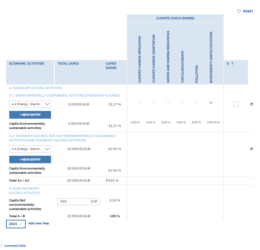Tick the E T checkbox for 4.1 Energy
The width and height of the screenshot is (260, 250).
click(236, 104)
